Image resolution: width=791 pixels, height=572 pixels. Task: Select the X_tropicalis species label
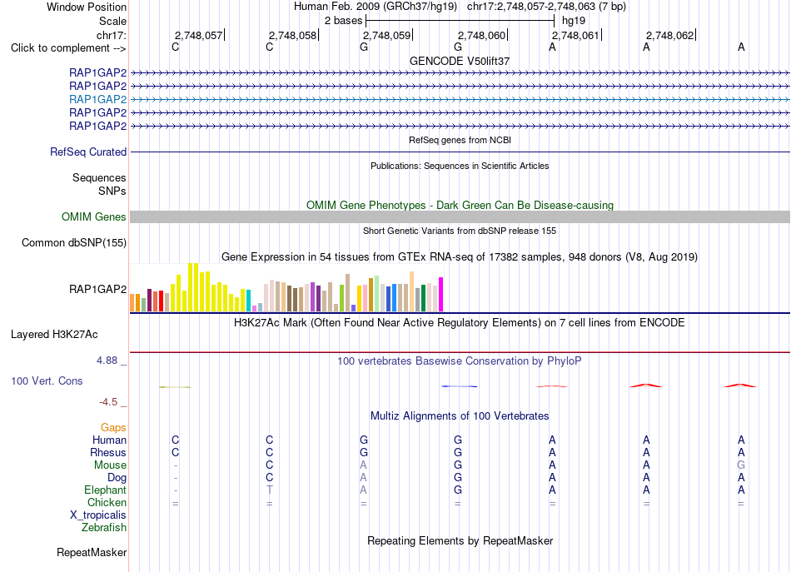click(98, 515)
